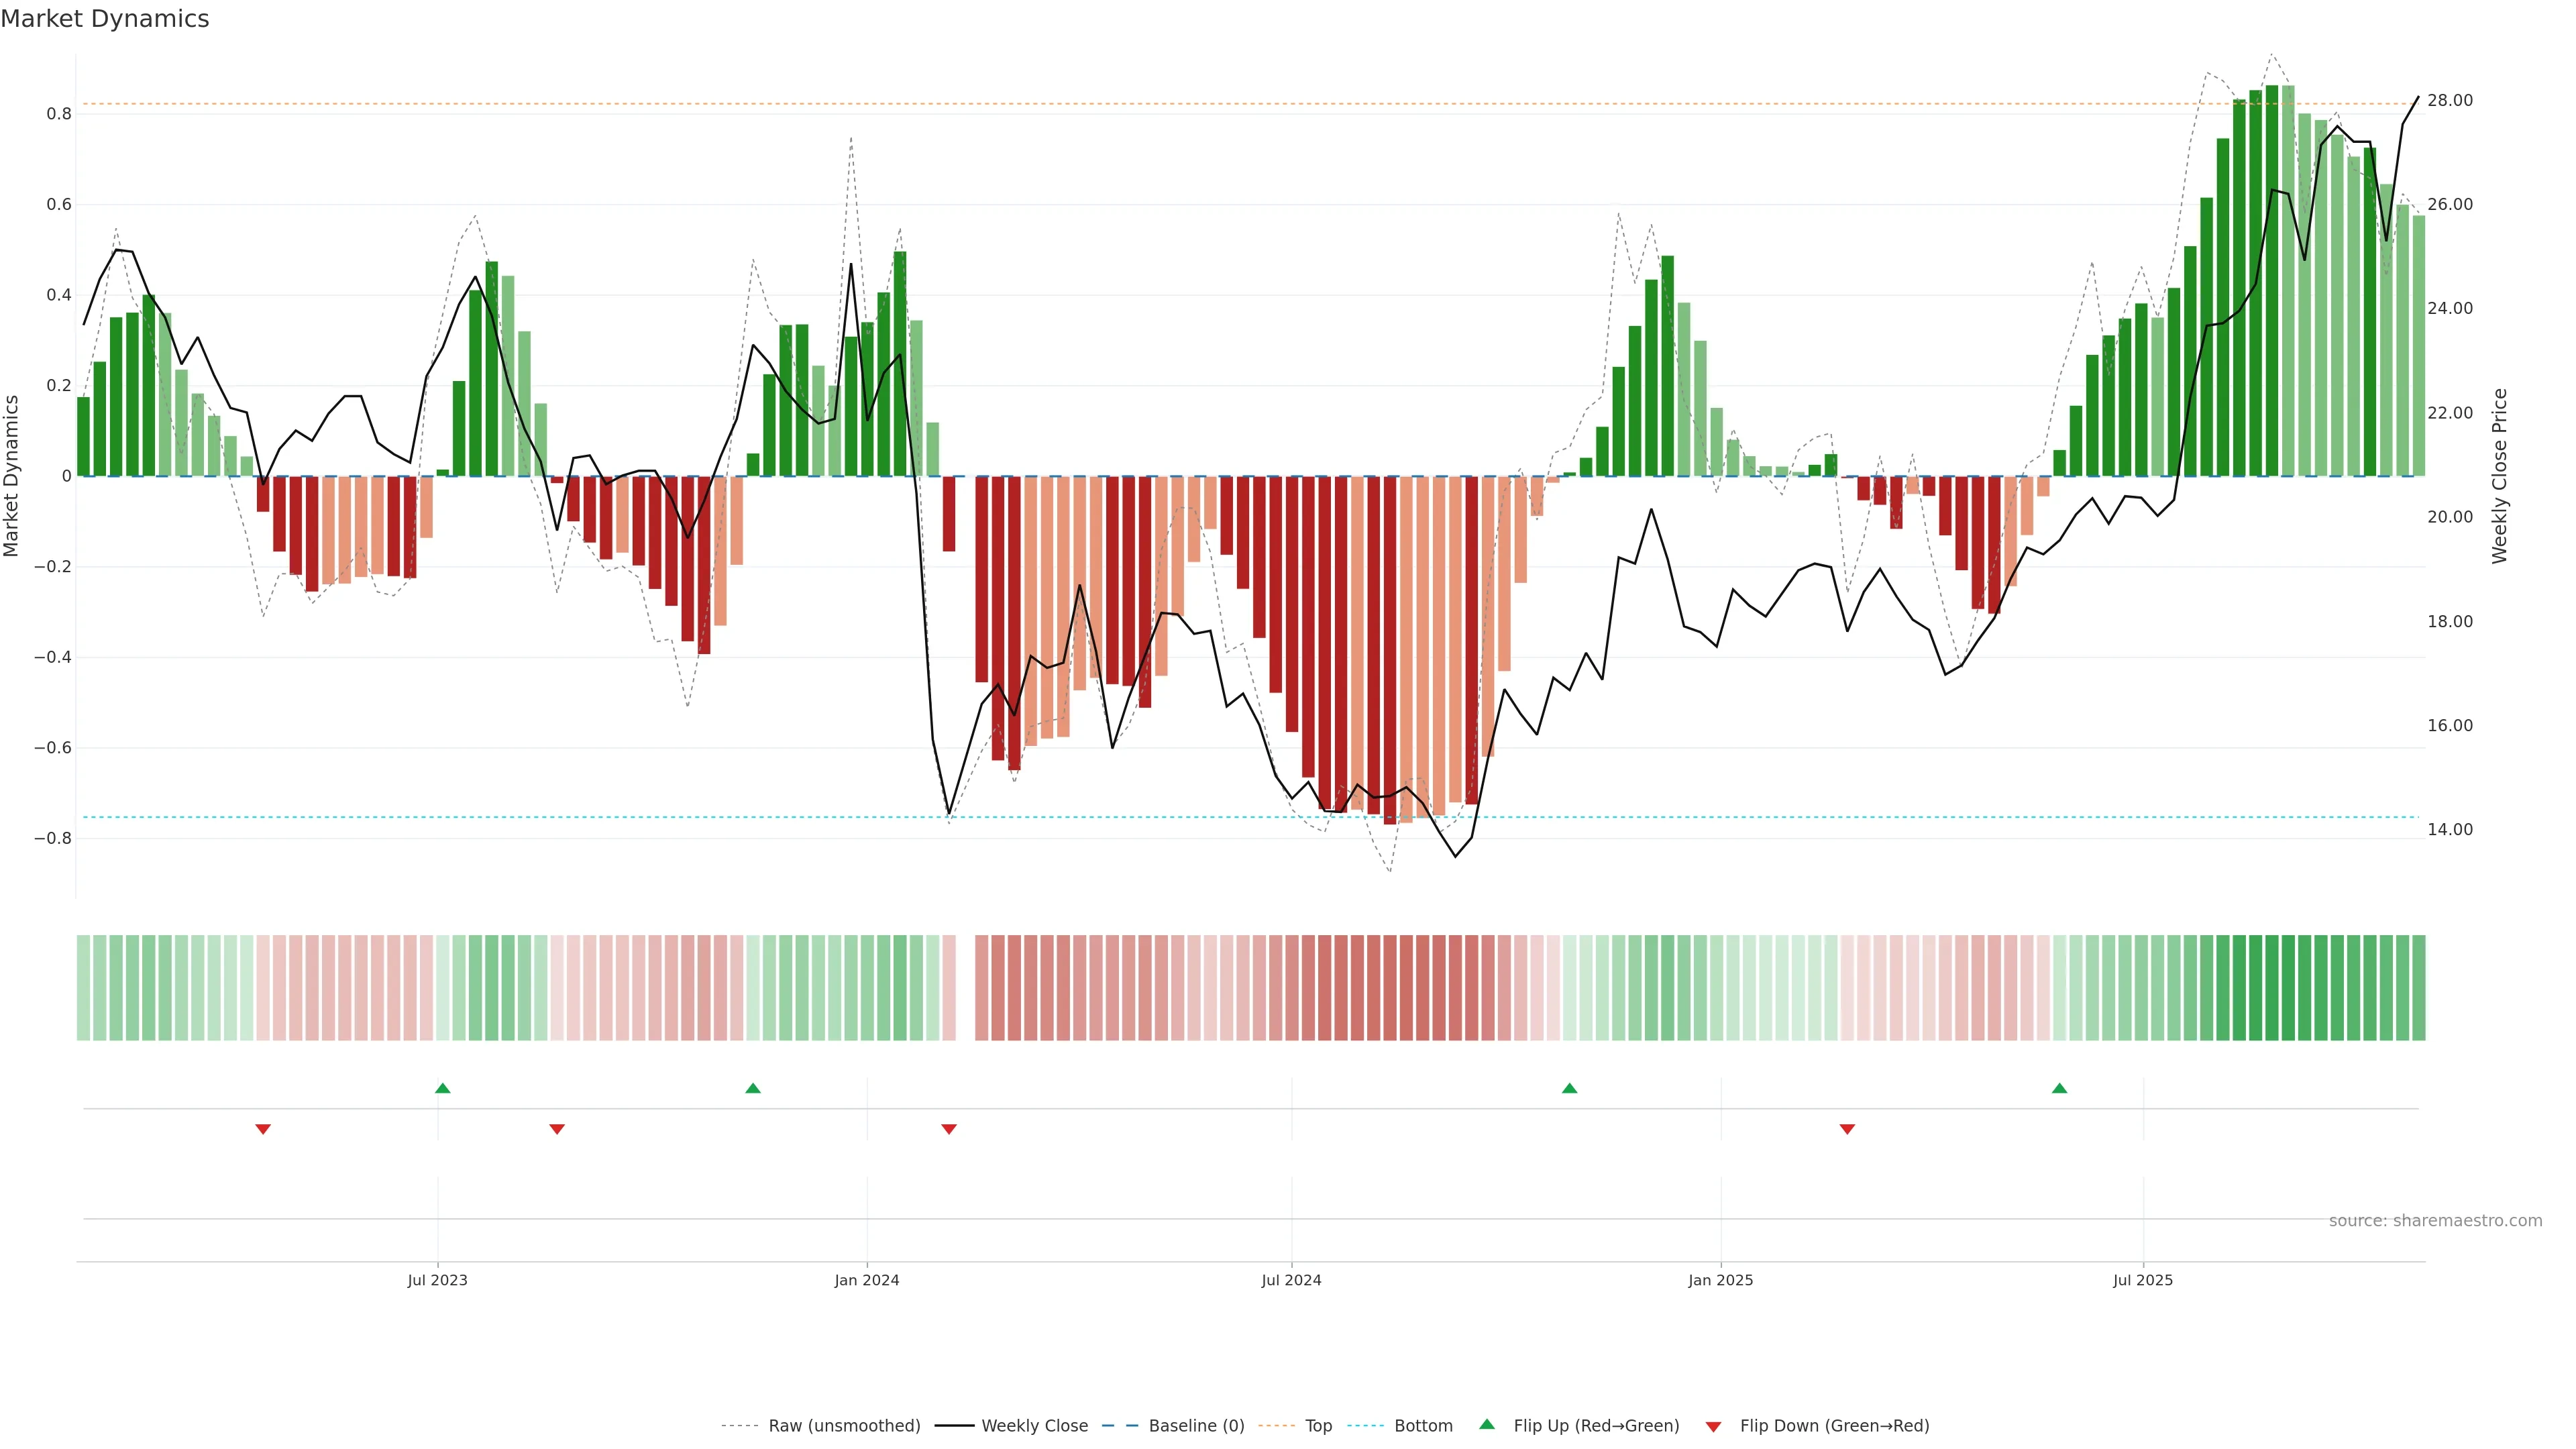Image resolution: width=2576 pixels, height=1449 pixels.
Task: Click the last green flip-up marker before Jul 2025
Action: 2059,1088
